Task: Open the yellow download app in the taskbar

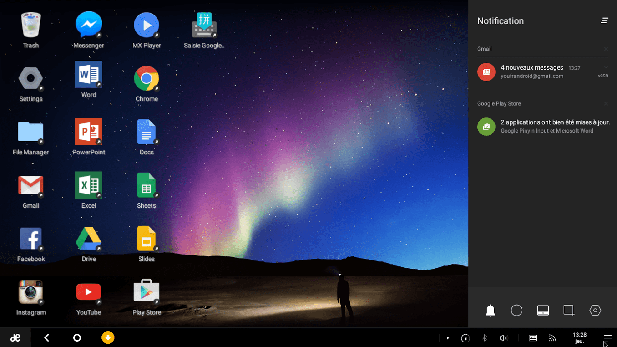Action: 108,337
